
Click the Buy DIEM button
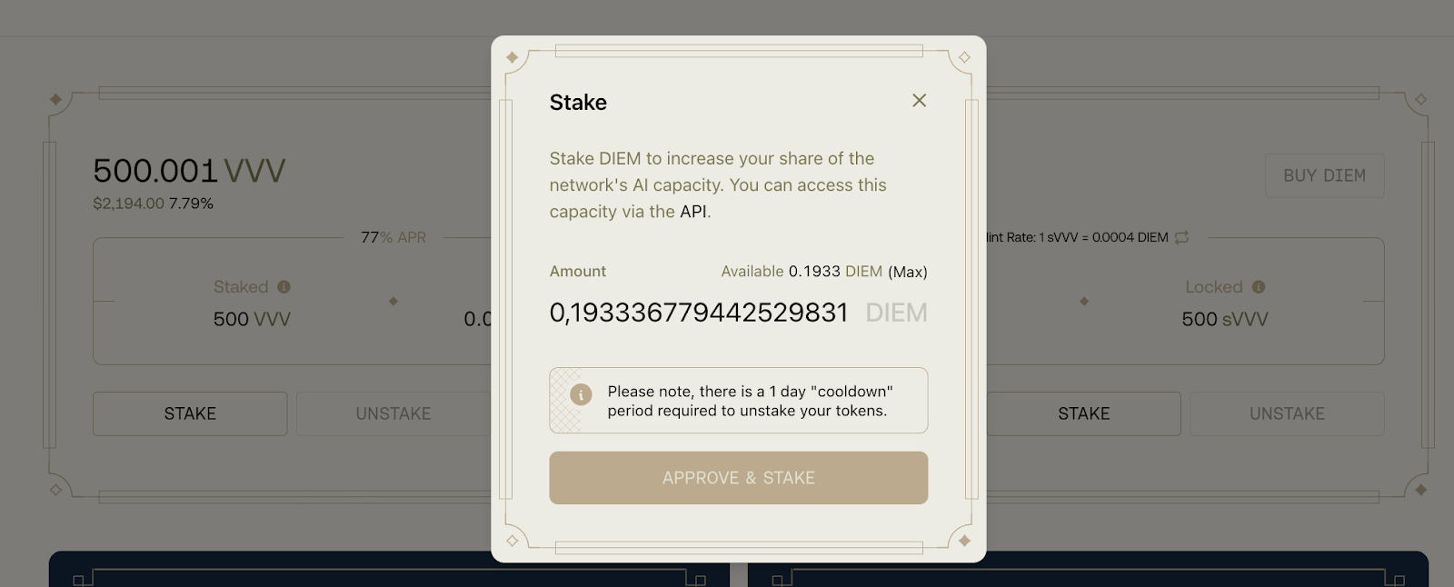click(x=1324, y=176)
